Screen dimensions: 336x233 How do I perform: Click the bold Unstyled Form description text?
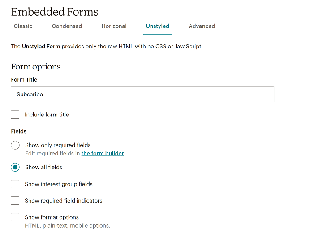coord(41,46)
